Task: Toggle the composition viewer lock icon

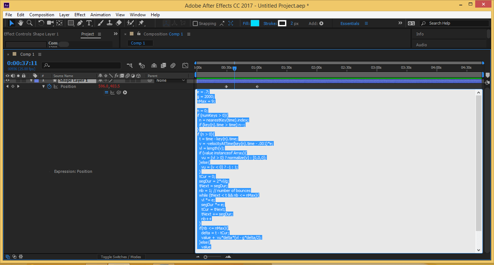Action: point(139,34)
